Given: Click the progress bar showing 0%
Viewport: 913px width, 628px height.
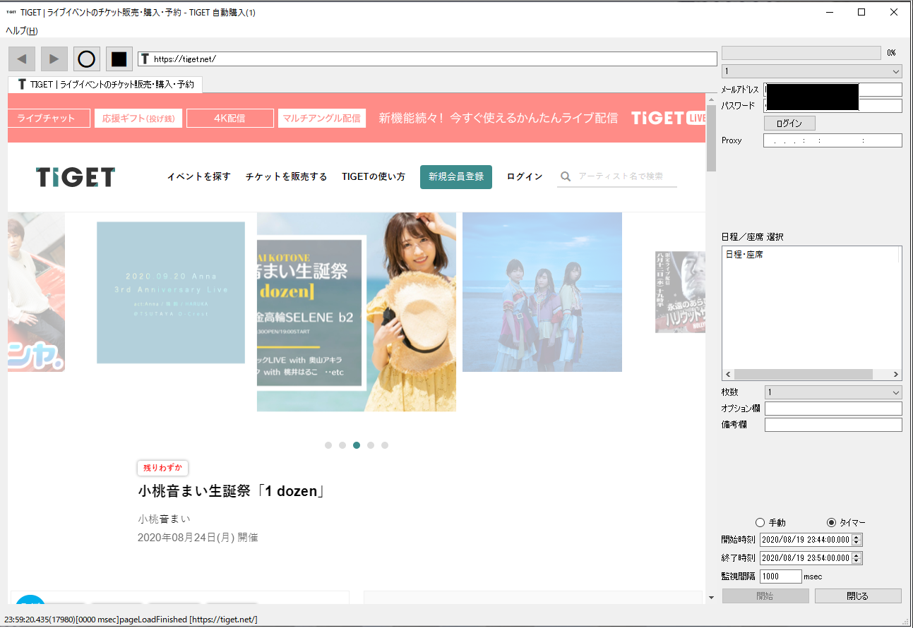Looking at the screenshot, I should pyautogui.click(x=801, y=53).
